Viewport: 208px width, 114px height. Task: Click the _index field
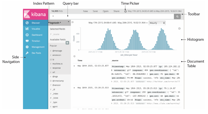55,94
